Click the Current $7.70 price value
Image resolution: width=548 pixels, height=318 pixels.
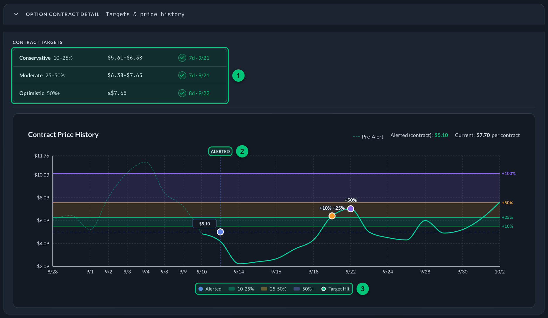click(483, 135)
